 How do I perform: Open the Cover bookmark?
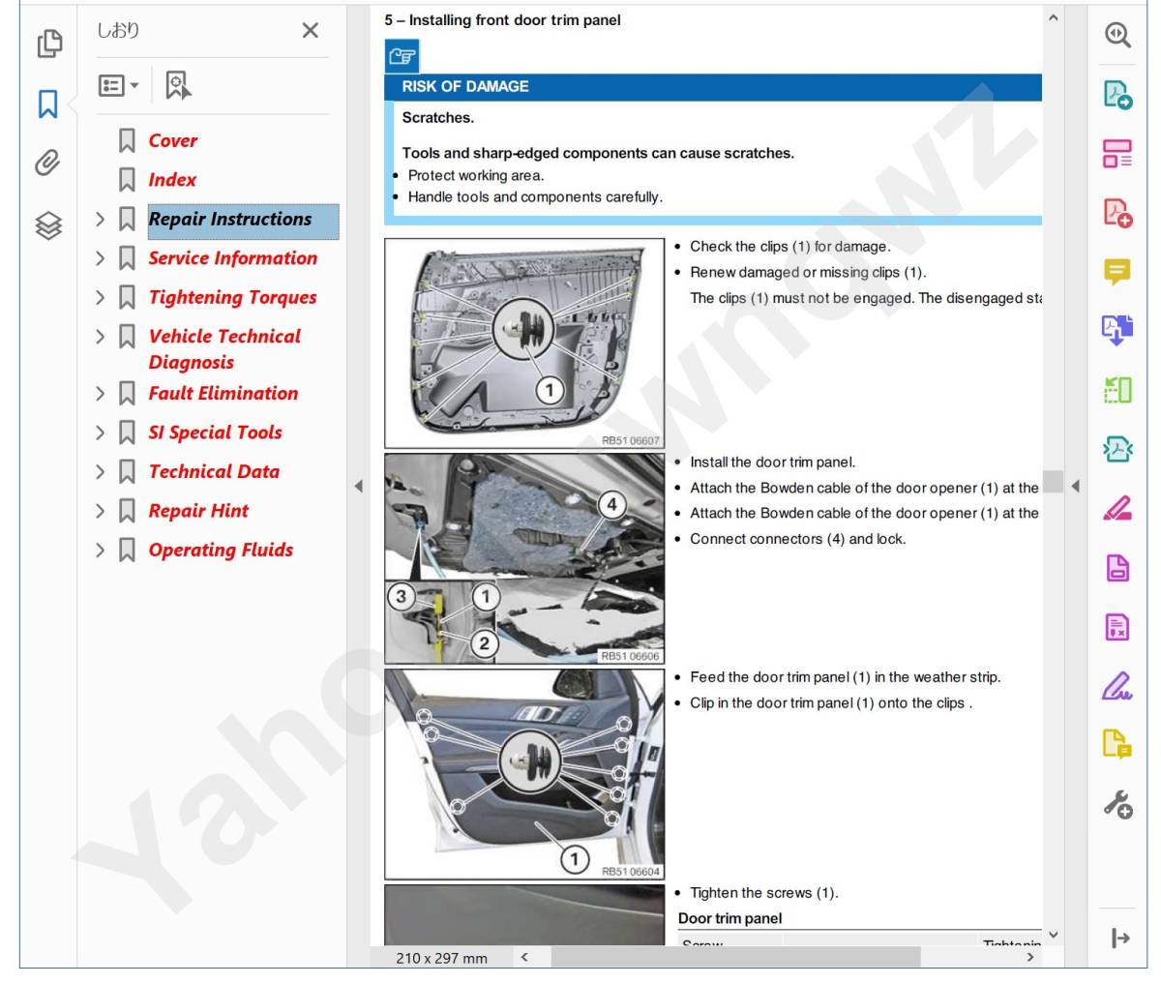[x=173, y=140]
